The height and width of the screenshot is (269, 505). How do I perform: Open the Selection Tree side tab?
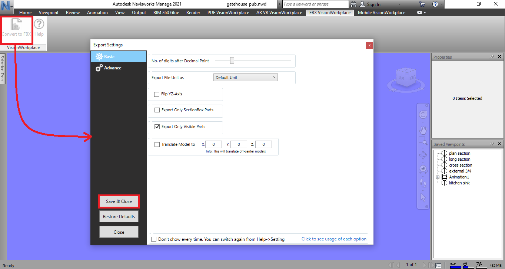(2, 68)
